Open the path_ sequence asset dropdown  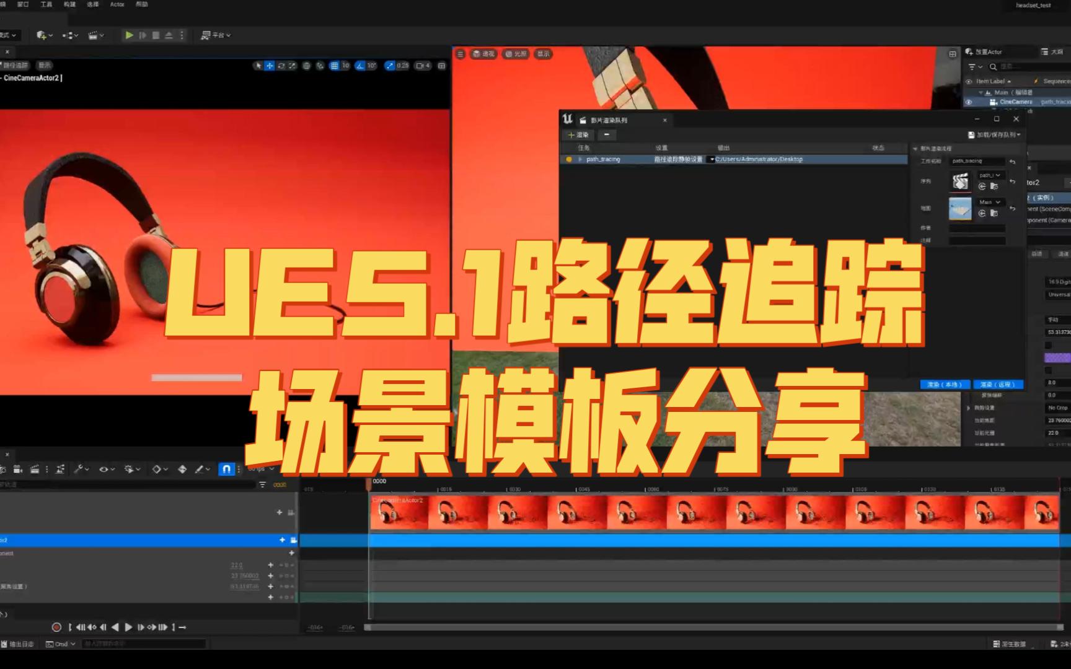[x=990, y=175]
